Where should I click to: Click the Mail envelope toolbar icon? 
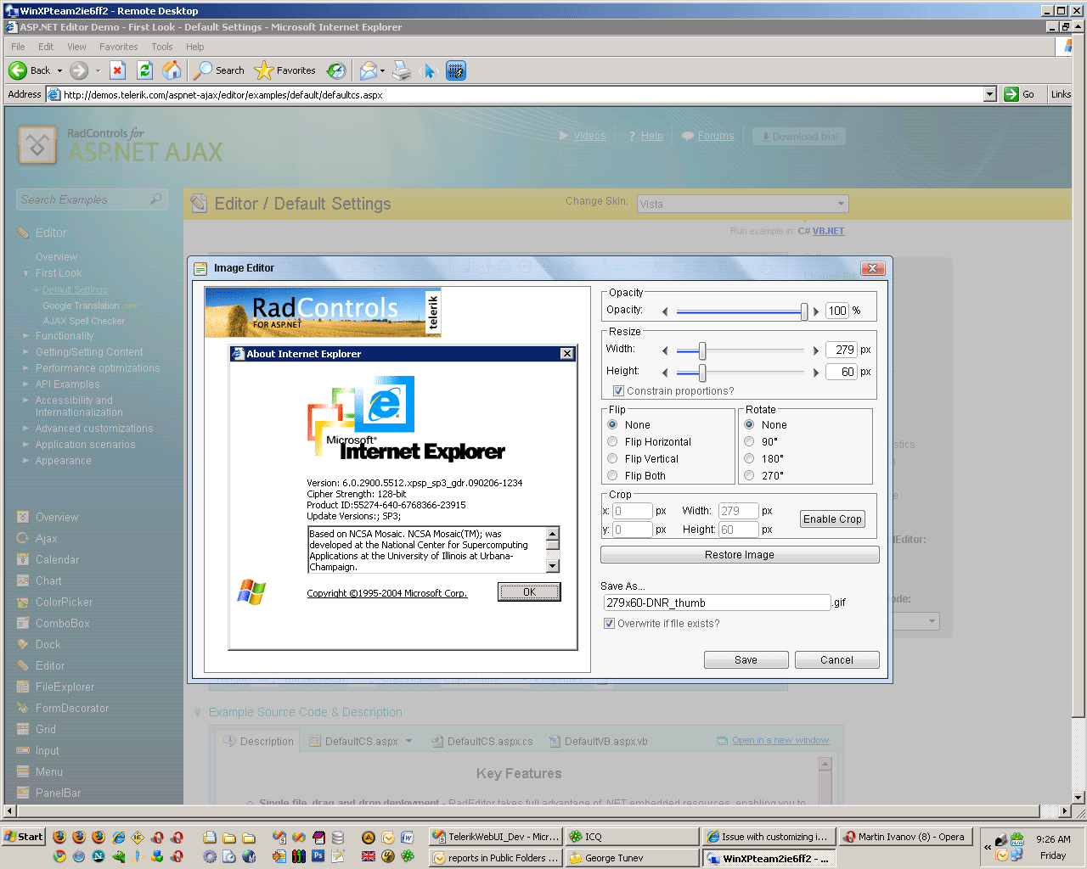368,70
